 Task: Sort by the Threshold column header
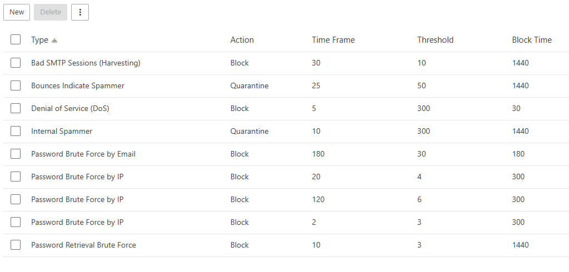[x=435, y=40]
